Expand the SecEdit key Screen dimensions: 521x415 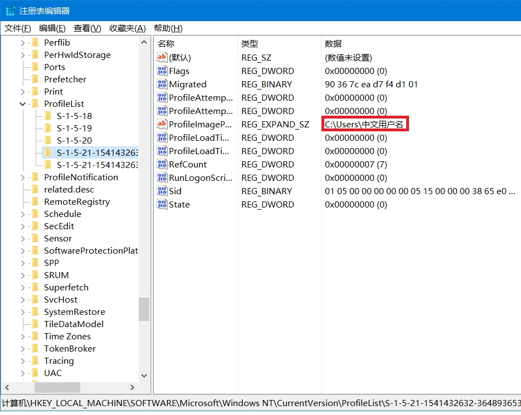(x=23, y=226)
